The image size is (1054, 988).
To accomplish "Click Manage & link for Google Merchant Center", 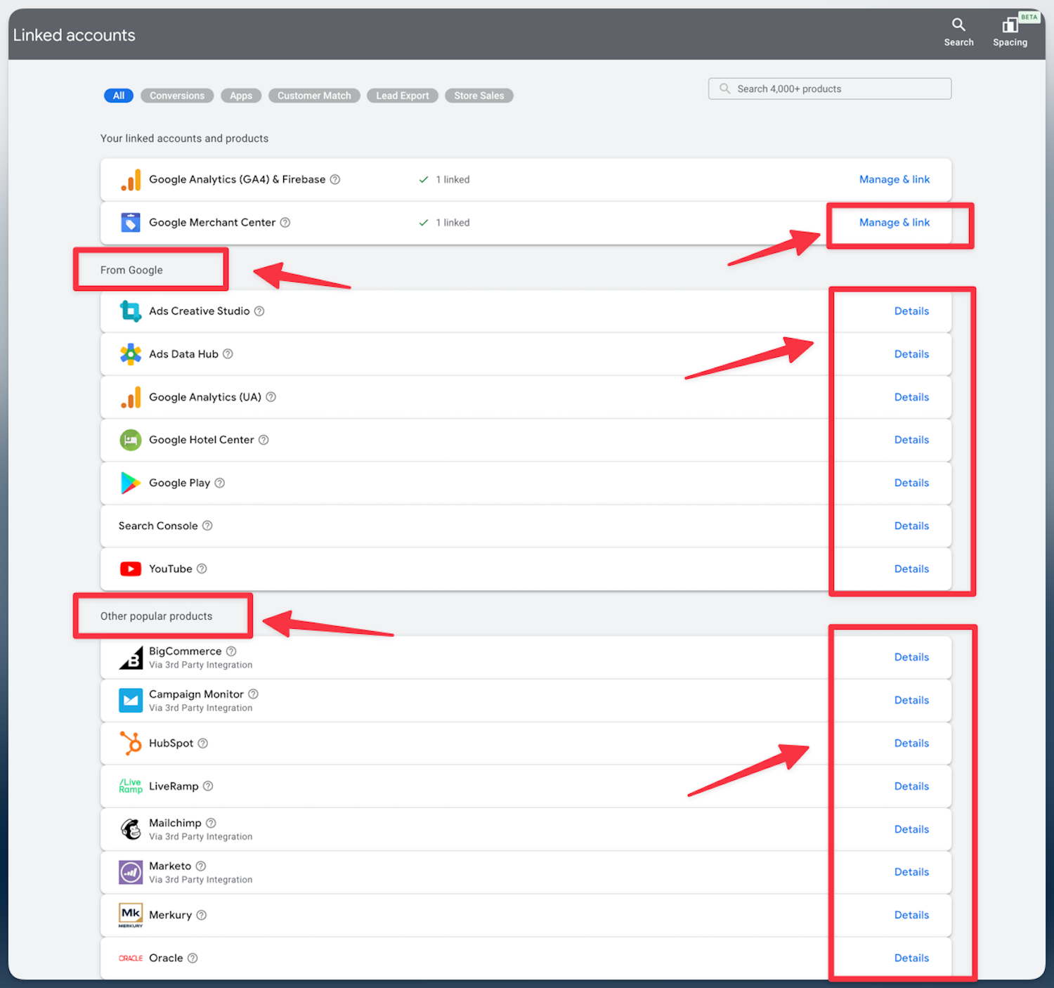I will 894,223.
